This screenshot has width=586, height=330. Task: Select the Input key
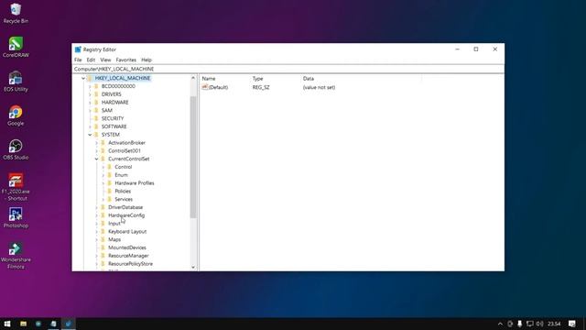click(x=114, y=224)
